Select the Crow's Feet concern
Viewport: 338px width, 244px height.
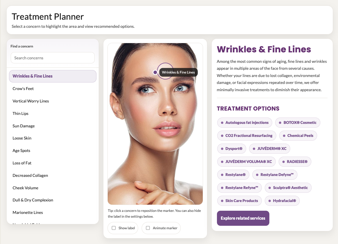[23, 89]
